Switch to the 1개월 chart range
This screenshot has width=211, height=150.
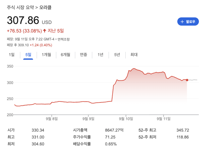pos(46,55)
